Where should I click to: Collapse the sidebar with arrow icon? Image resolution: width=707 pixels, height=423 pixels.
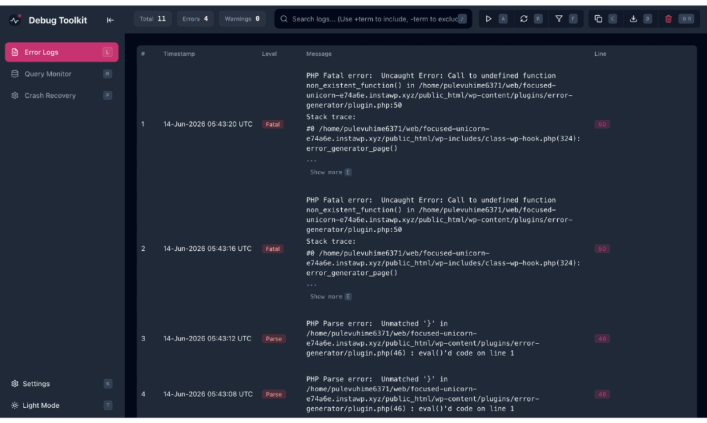(x=110, y=20)
